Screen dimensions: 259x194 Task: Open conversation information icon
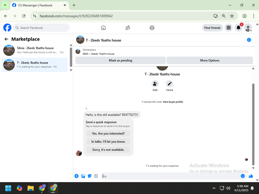pyautogui.click(x=249, y=40)
